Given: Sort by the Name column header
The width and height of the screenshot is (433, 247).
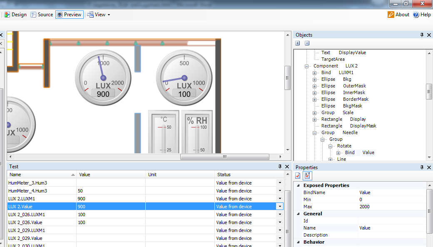Looking at the screenshot, I should (41, 175).
